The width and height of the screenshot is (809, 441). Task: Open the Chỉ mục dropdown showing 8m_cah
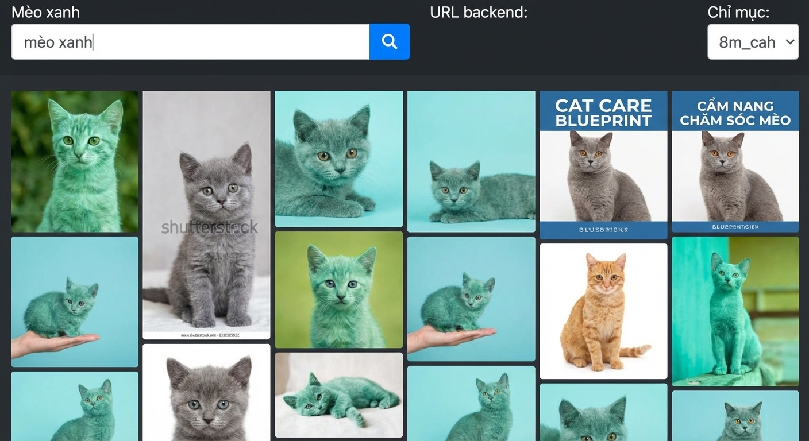753,41
